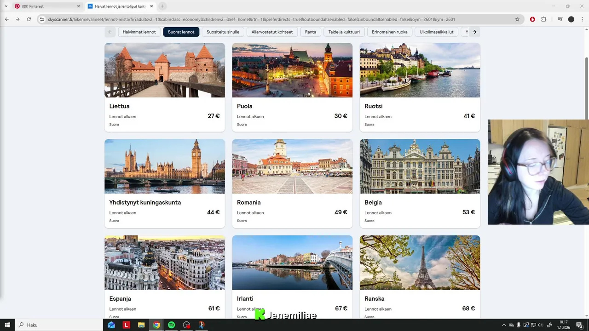Viewport: 589px width, 331px height.
Task: Open the red Opera-style extension icon
Action: (x=532, y=19)
